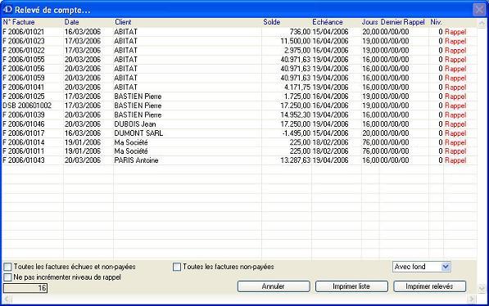Click the horizontal scrollbar right arrow
The width and height of the screenshot is (489, 306).
pos(472,299)
